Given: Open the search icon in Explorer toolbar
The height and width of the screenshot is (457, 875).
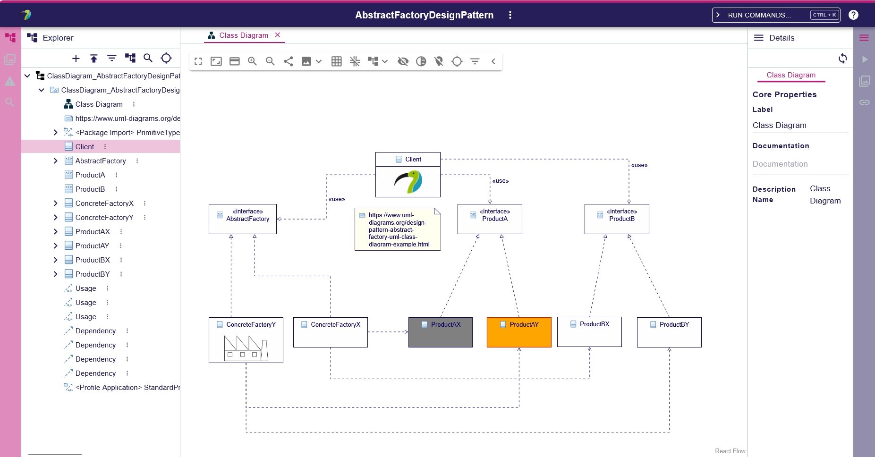Looking at the screenshot, I should coord(148,58).
